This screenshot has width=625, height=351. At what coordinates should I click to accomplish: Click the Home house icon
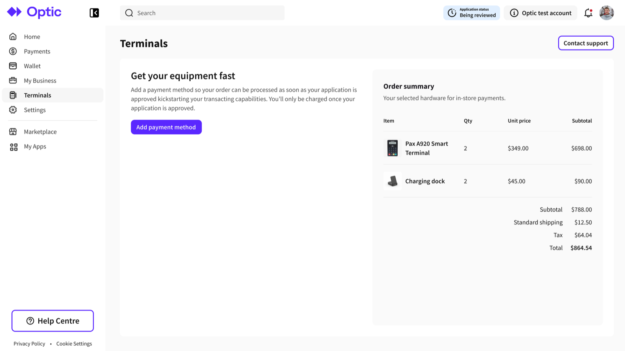click(x=13, y=37)
